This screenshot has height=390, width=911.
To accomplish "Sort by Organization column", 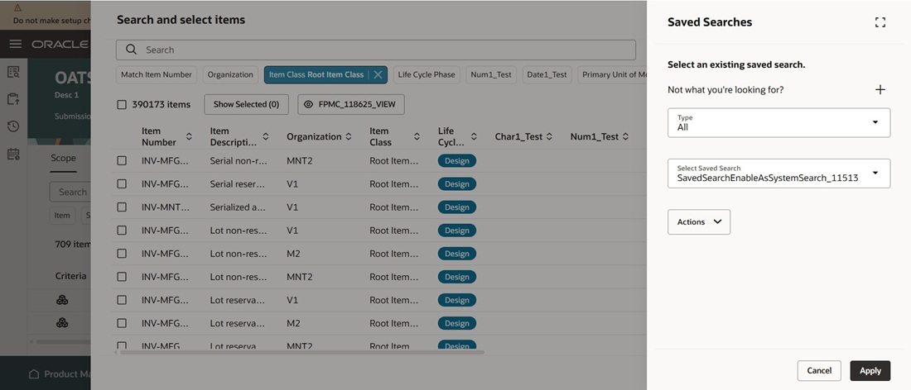I will coord(349,137).
